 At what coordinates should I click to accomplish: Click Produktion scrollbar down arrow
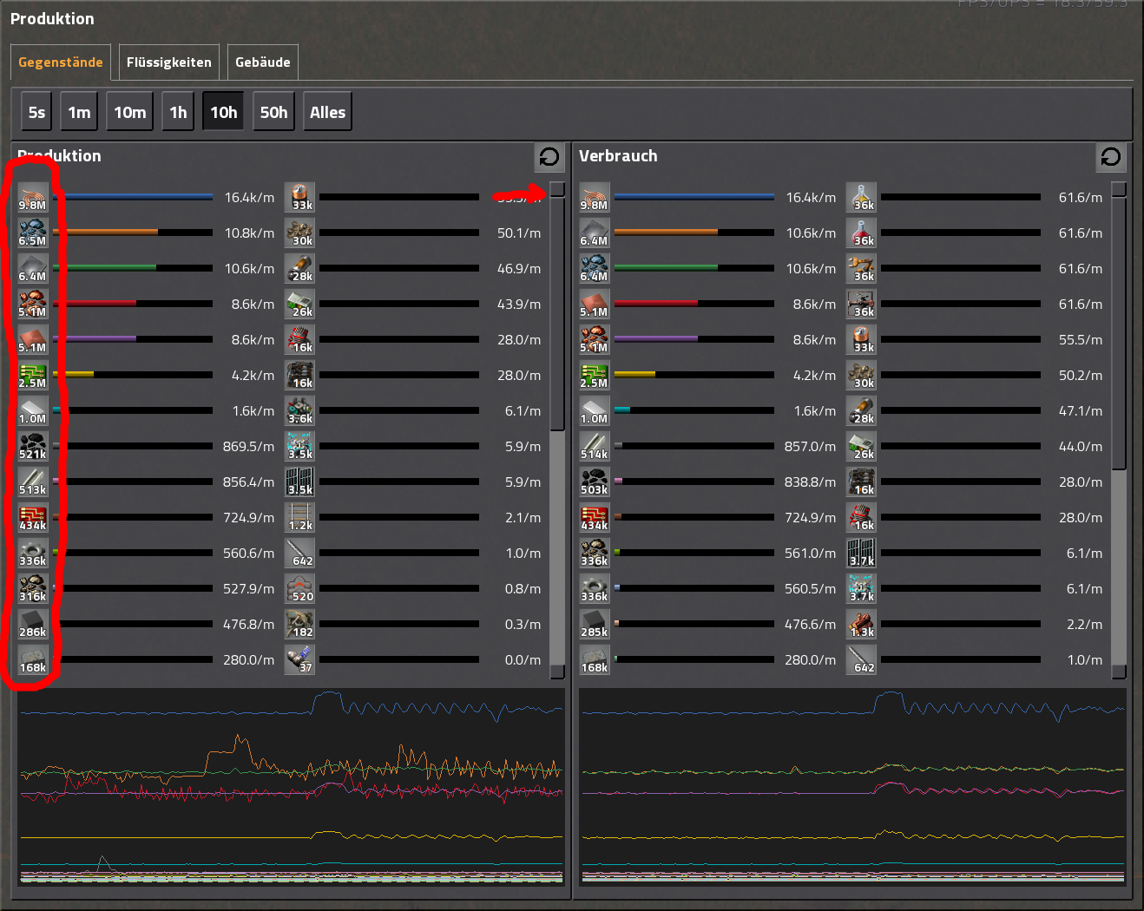click(x=558, y=672)
